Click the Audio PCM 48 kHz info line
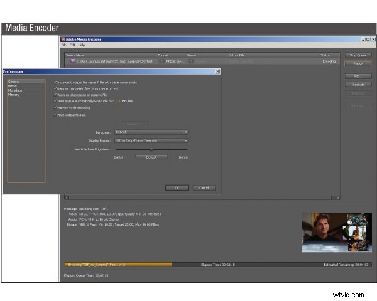 click(x=94, y=219)
